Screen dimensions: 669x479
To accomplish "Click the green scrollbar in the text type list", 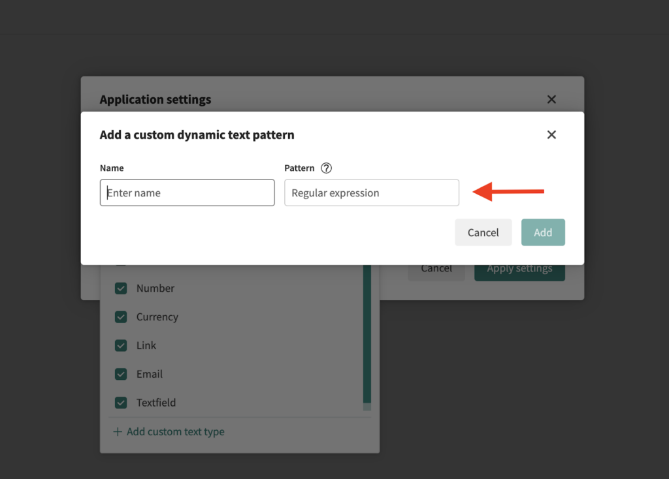I will coord(367,339).
